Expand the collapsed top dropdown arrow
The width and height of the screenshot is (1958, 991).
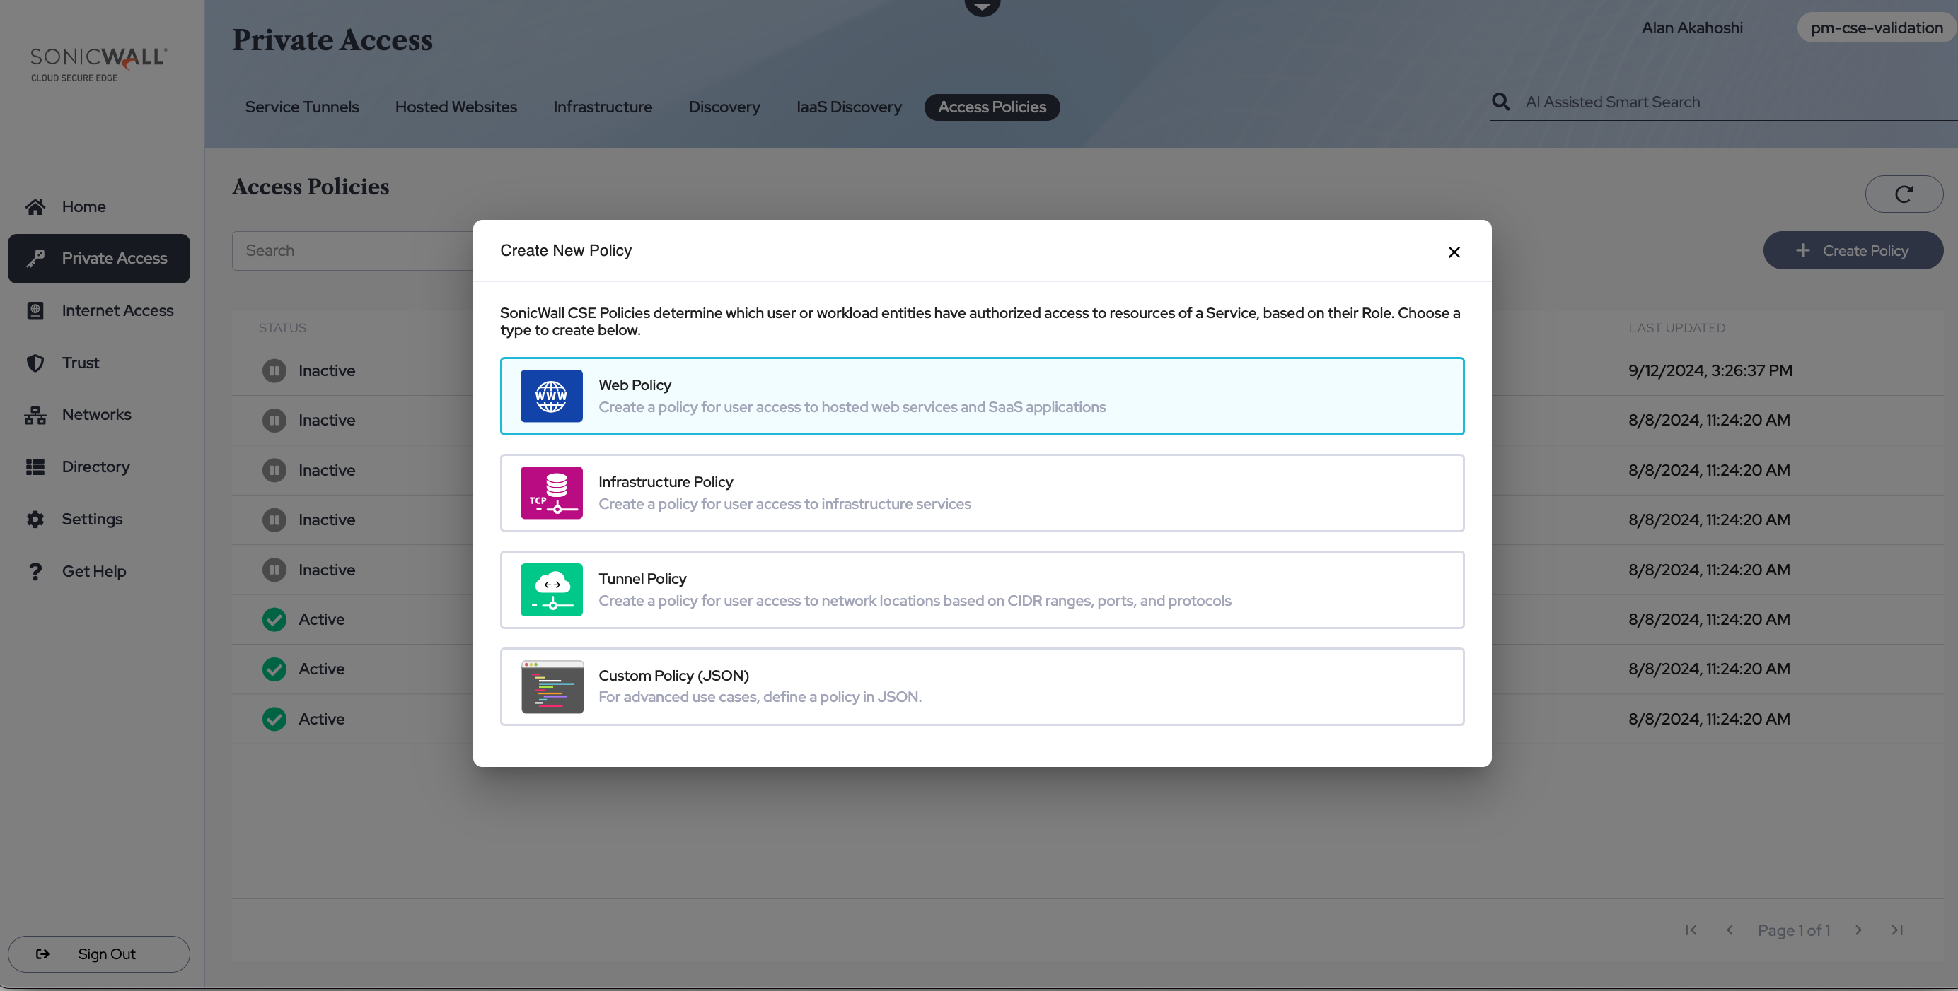click(981, 6)
